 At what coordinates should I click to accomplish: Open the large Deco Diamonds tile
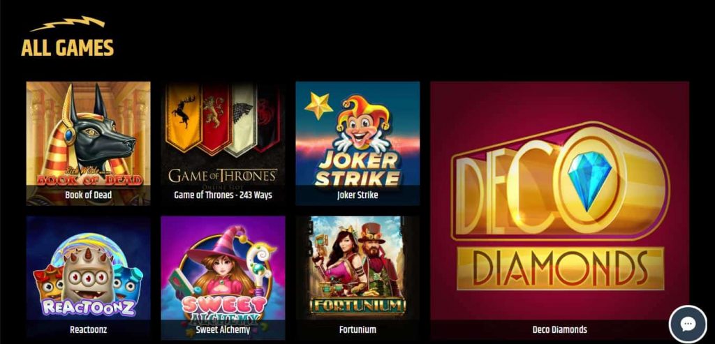[x=559, y=210]
